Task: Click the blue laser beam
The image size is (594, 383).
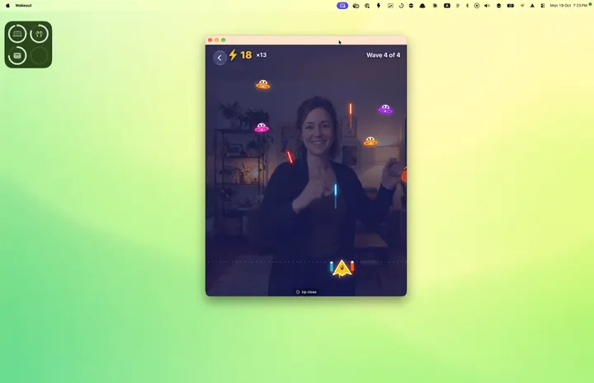Action: click(x=336, y=195)
